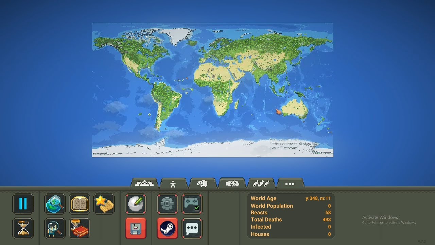This screenshot has width=435, height=245.
Task: Open the settings gear icon
Action: pyautogui.click(x=167, y=204)
